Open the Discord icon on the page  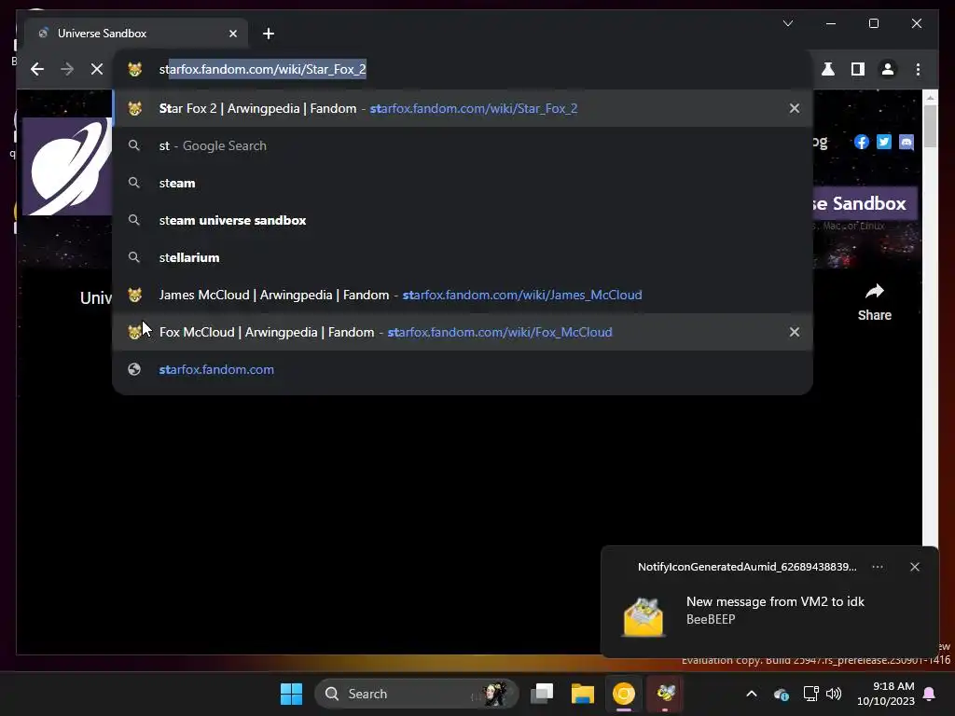point(907,142)
